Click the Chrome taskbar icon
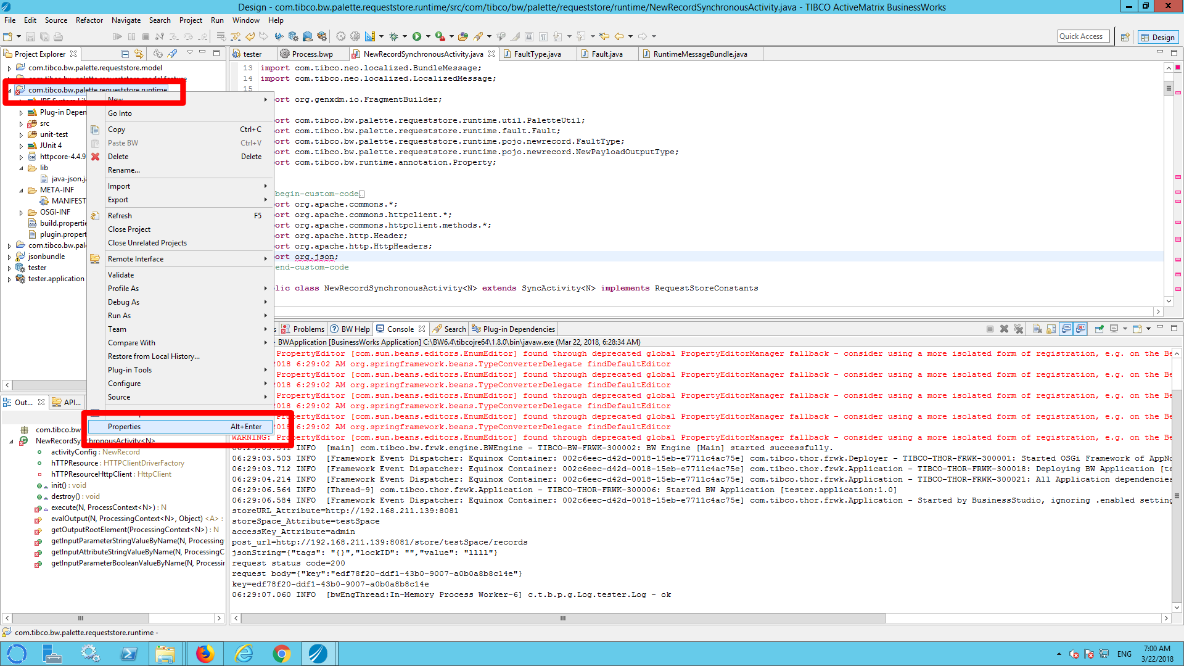Screen dimensions: 1184x666 pos(282,654)
